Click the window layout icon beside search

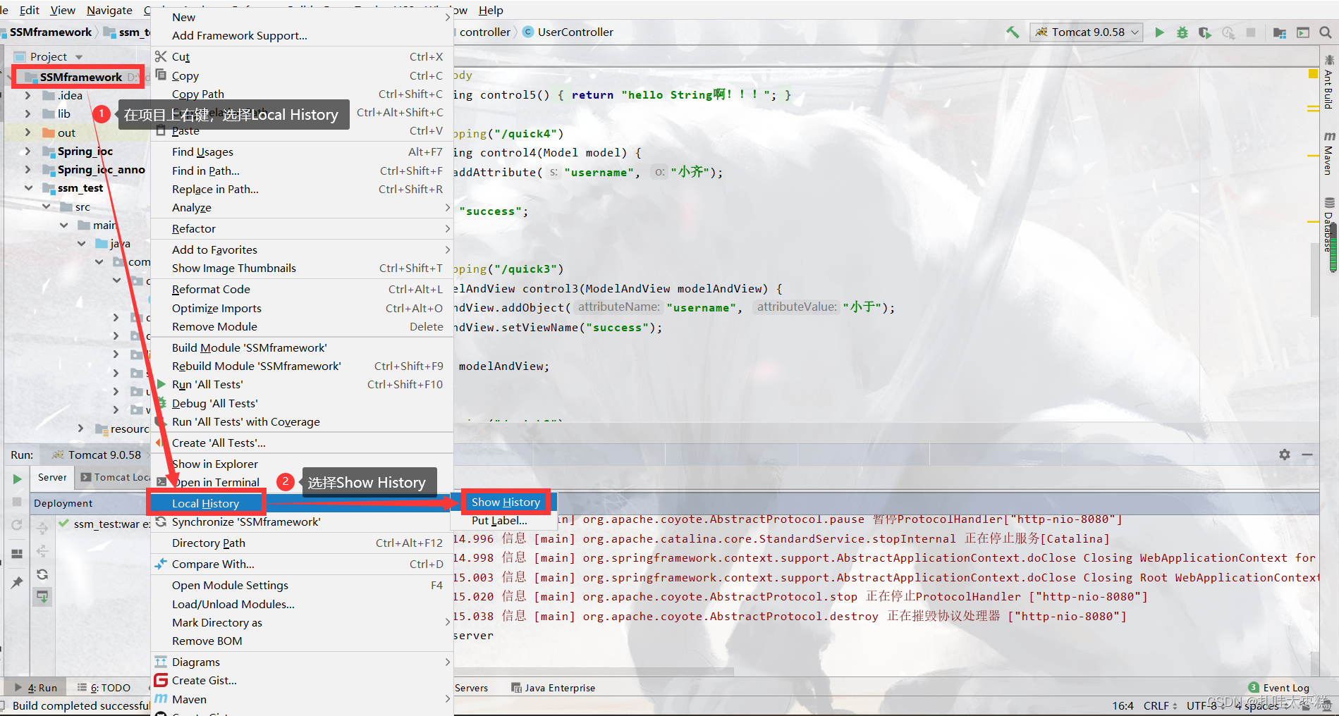click(x=1303, y=32)
